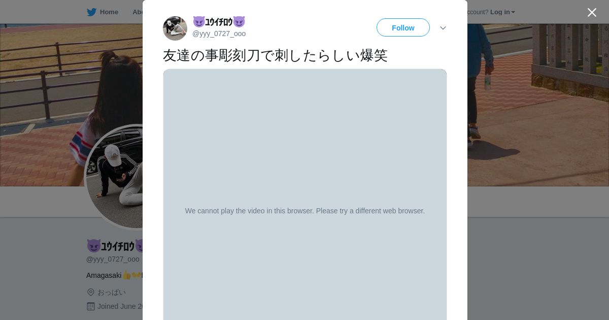This screenshot has width=609, height=320.
Task: Click the おっぱい location text
Action: [112, 292]
